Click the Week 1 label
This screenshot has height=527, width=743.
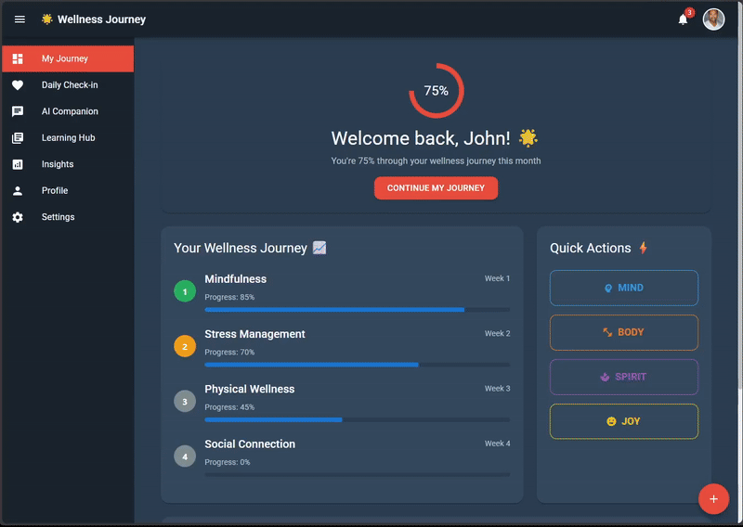click(497, 278)
